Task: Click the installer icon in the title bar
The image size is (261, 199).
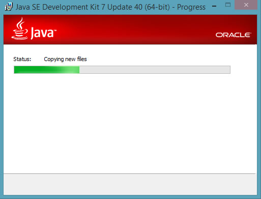Action: click(x=9, y=7)
